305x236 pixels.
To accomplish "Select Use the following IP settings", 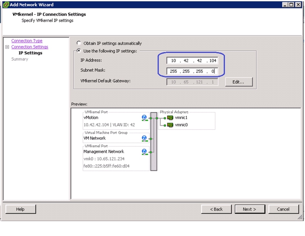I will tap(79, 51).
